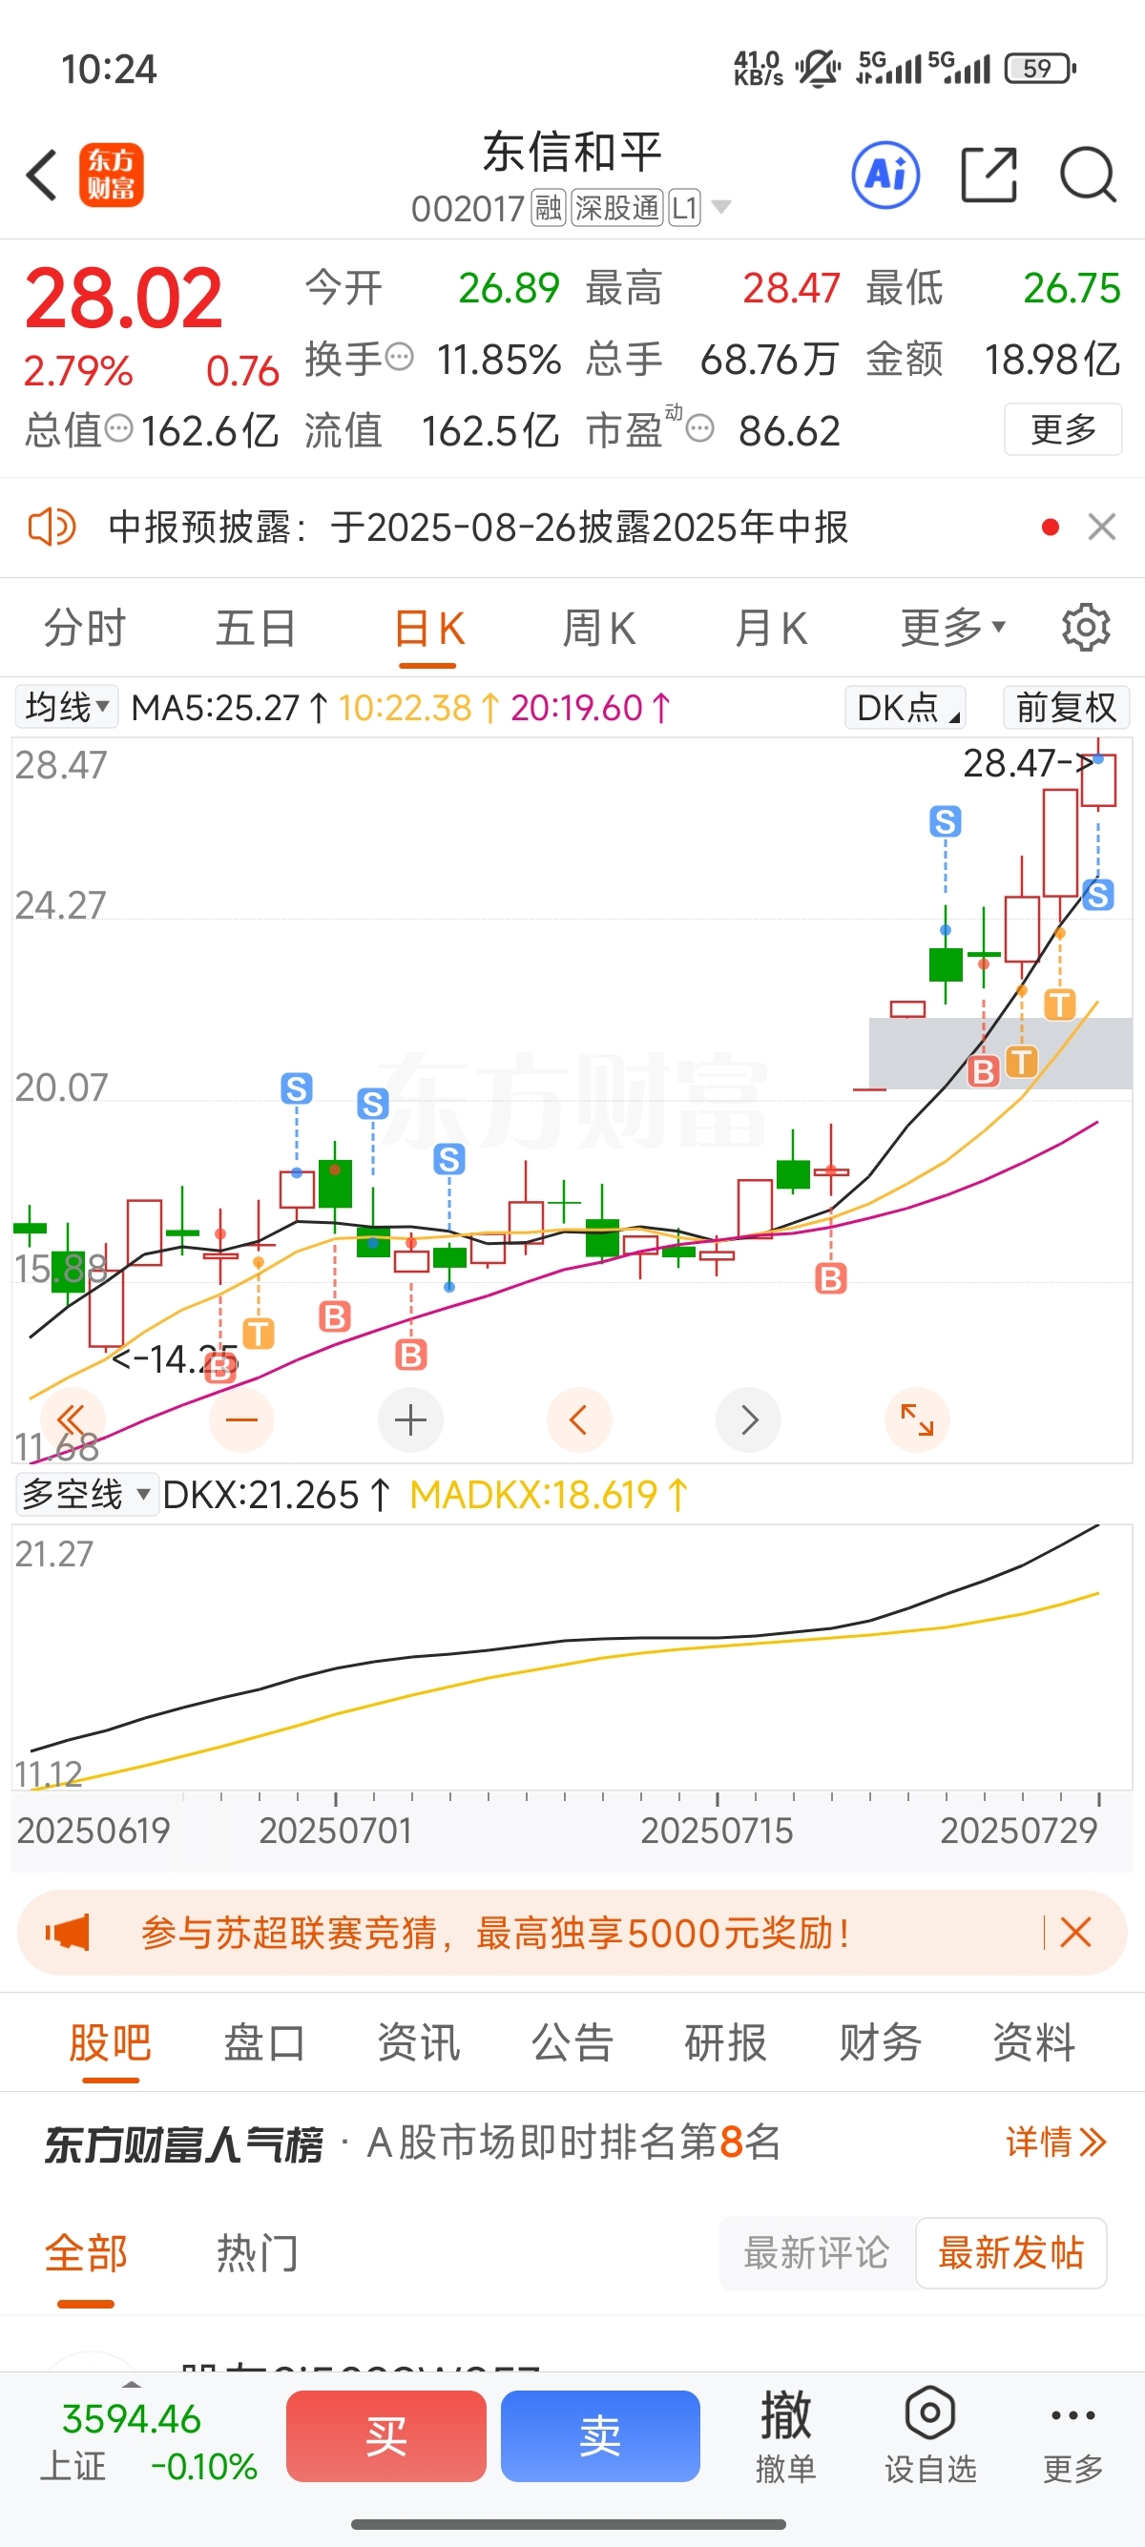
Task: Dismiss the 中报预披露 notice
Action: [1101, 527]
